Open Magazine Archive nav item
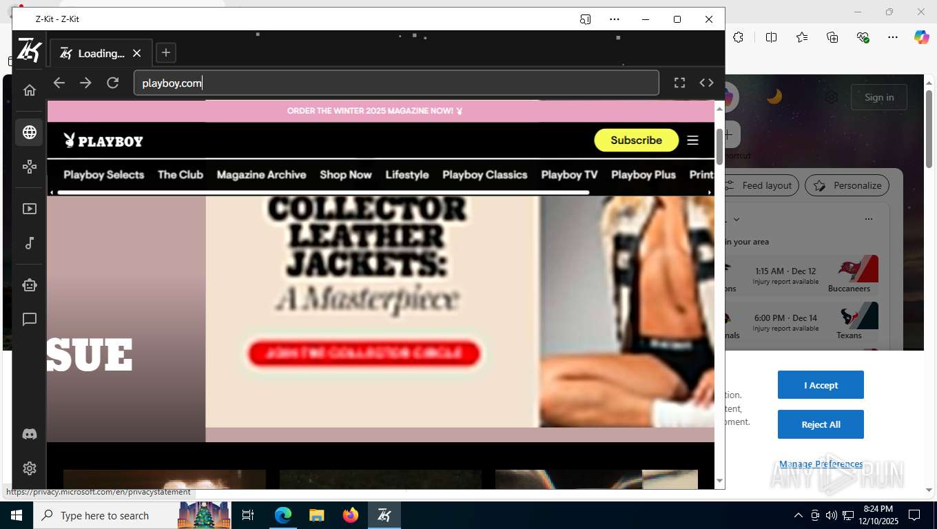 point(262,175)
